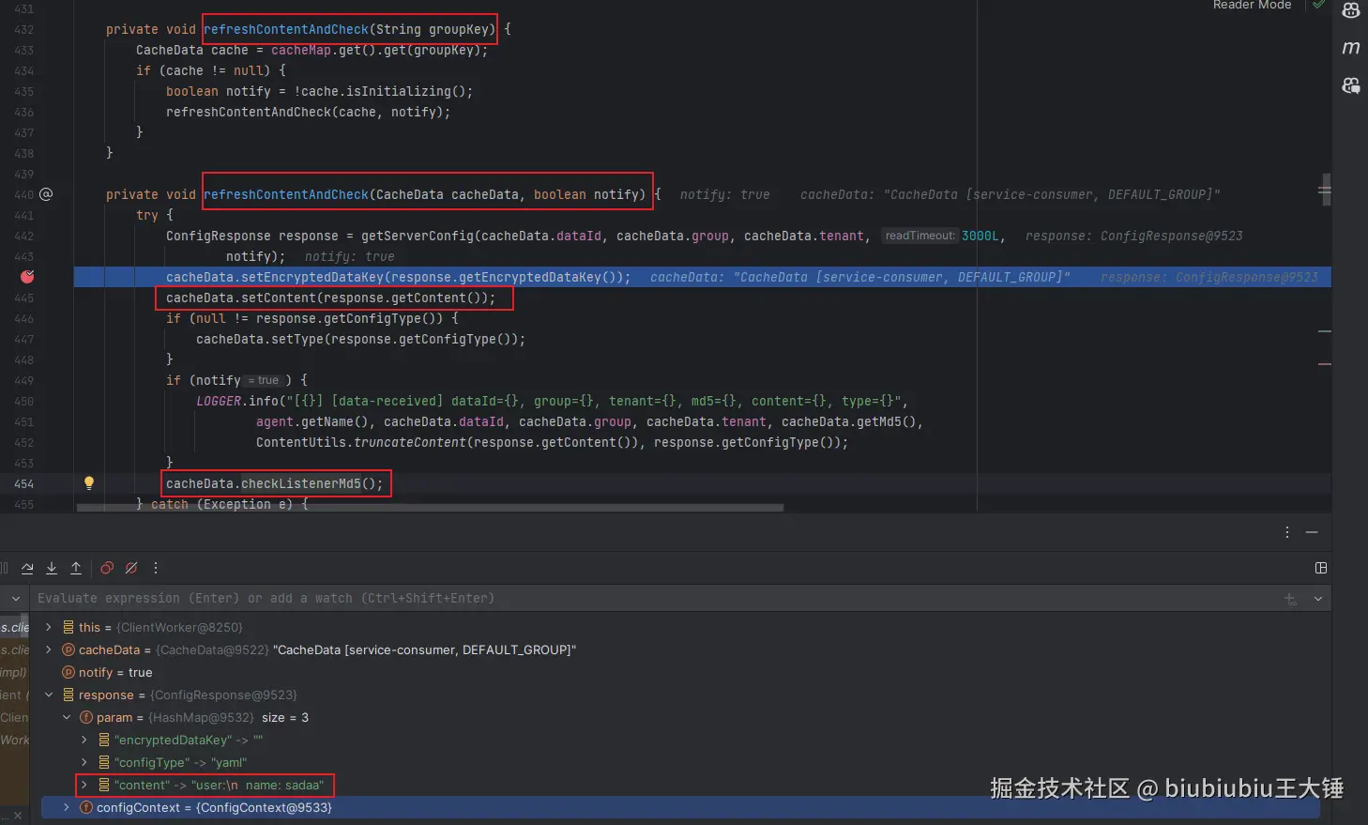
Task: Click line number 432 in the gutter
Action: [x=23, y=29]
